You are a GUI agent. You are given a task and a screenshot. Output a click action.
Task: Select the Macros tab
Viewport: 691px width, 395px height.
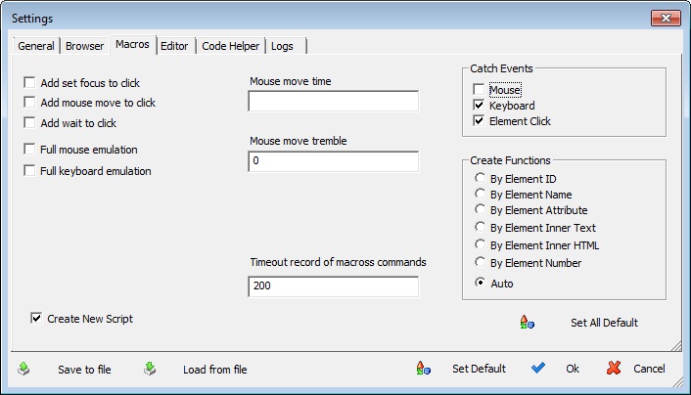coord(133,44)
